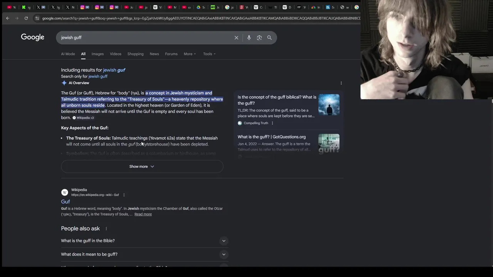Open site information icon in address bar
The height and width of the screenshot is (277, 493).
click(x=37, y=18)
